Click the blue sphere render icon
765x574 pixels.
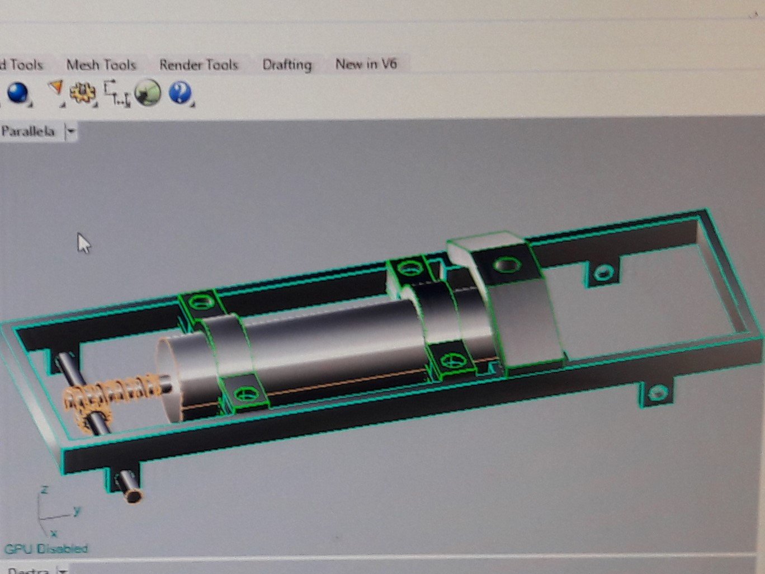point(18,92)
